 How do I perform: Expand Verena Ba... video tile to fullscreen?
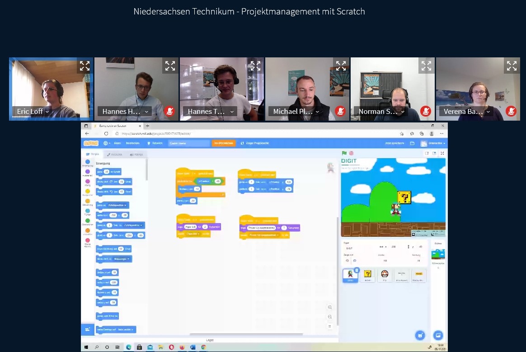click(512, 66)
